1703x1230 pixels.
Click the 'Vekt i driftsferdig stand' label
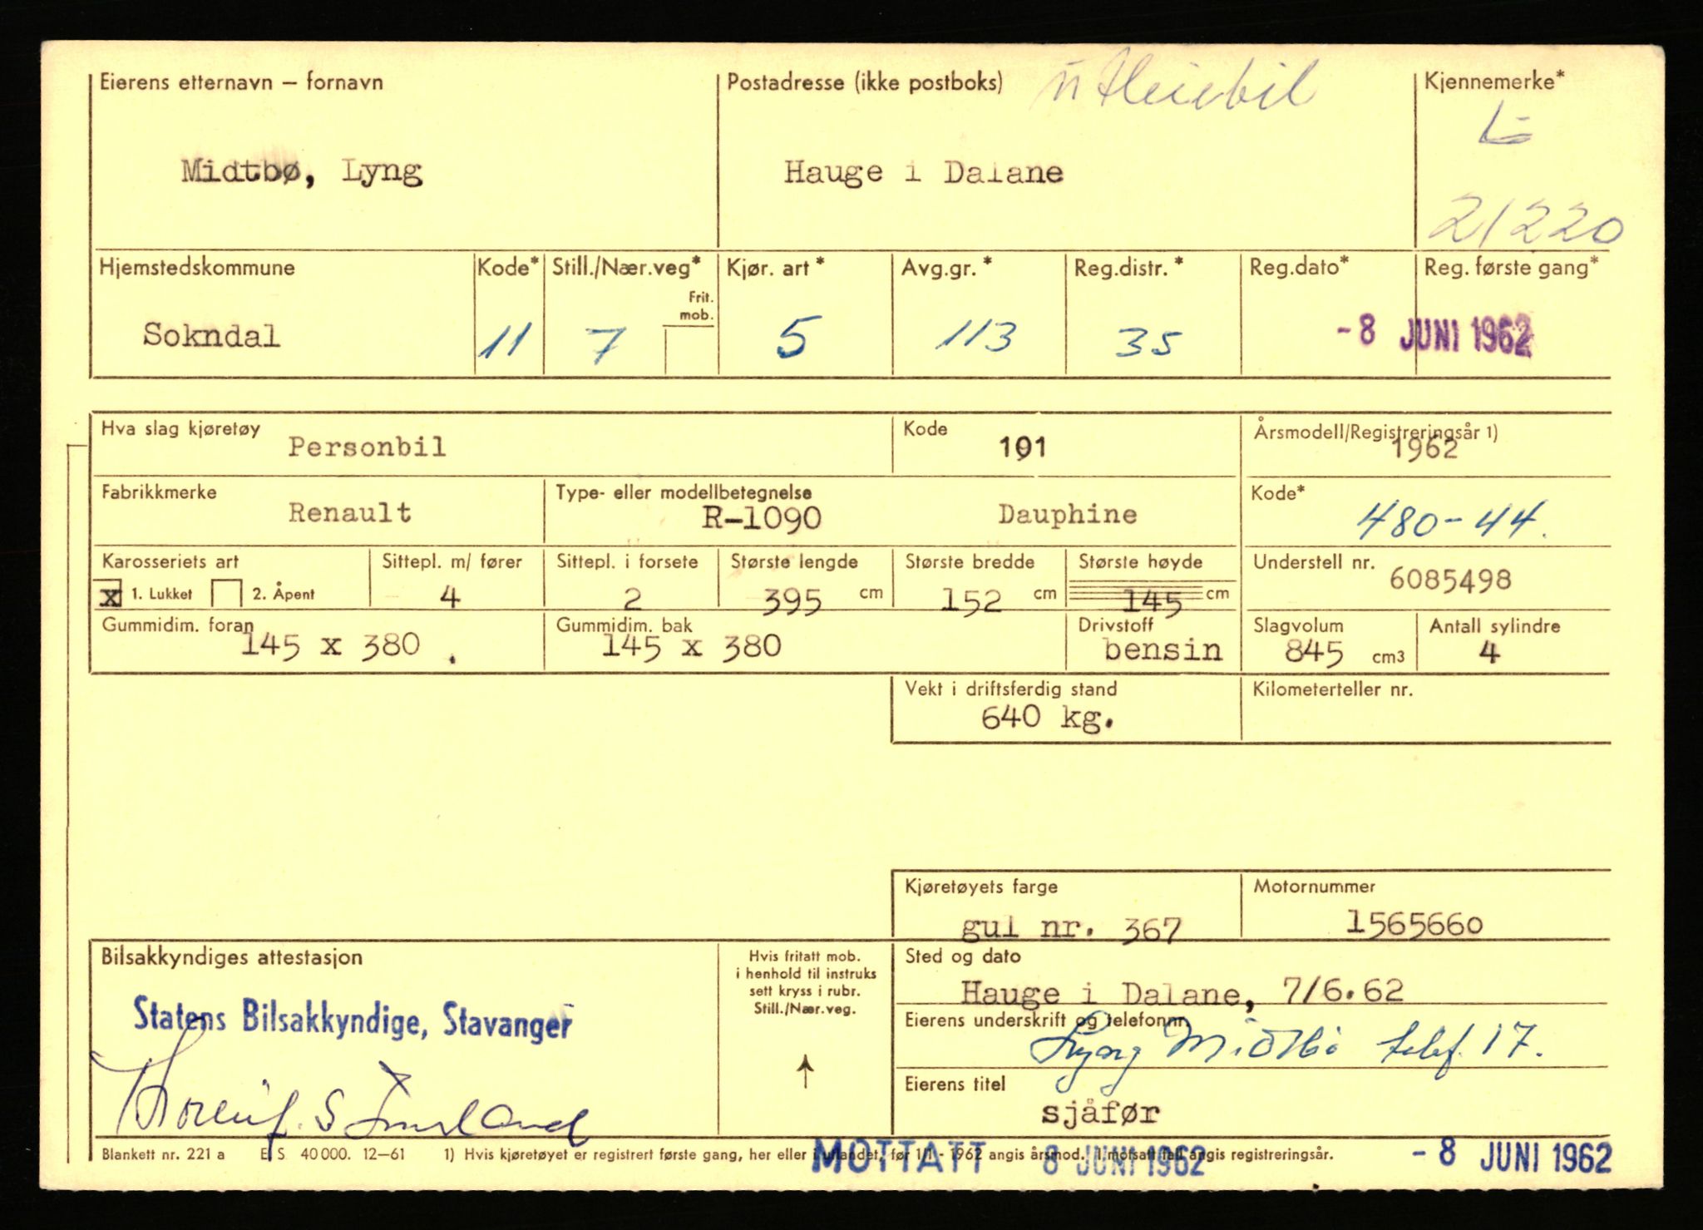pos(1011,689)
